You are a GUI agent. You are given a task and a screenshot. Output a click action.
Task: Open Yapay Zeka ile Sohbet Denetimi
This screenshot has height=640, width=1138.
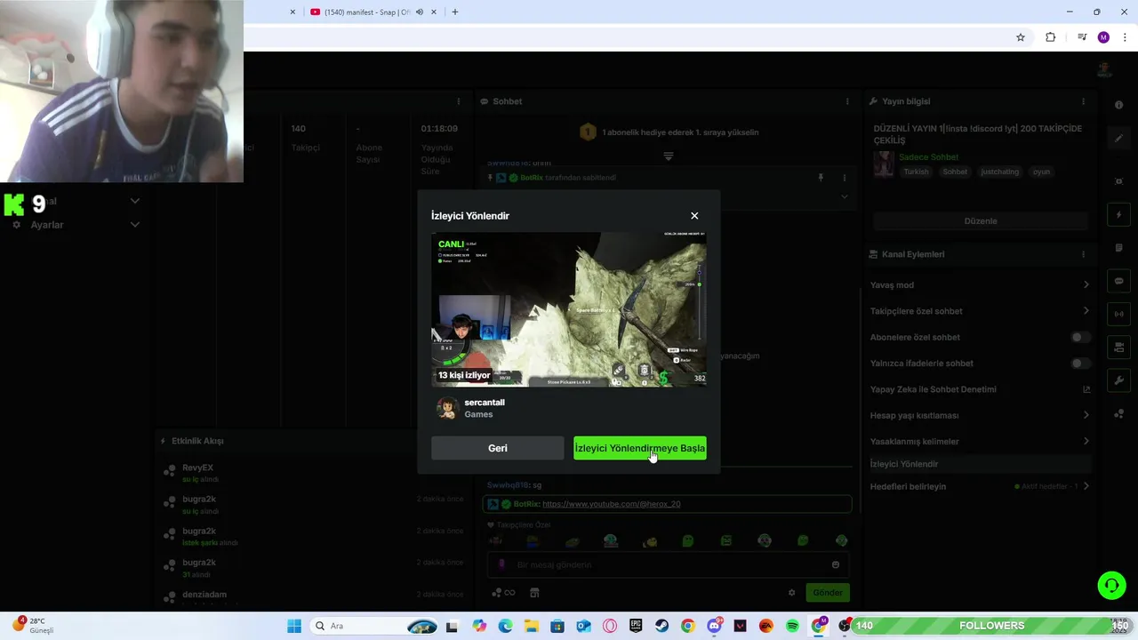(979, 389)
